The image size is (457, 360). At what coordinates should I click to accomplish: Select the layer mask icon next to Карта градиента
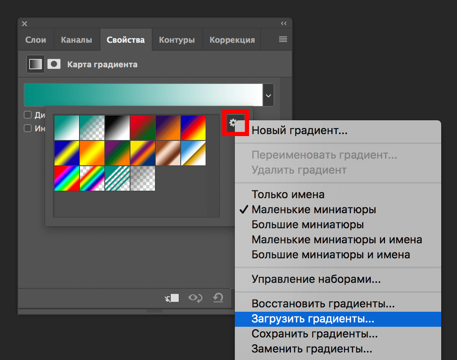pyautogui.click(x=54, y=64)
